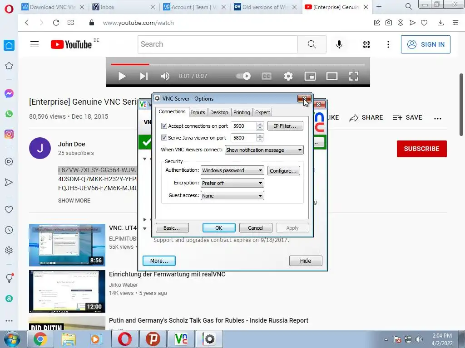The height and width of the screenshot is (348, 465).
Task: Enter fullscreen video mode
Action: [x=353, y=76]
